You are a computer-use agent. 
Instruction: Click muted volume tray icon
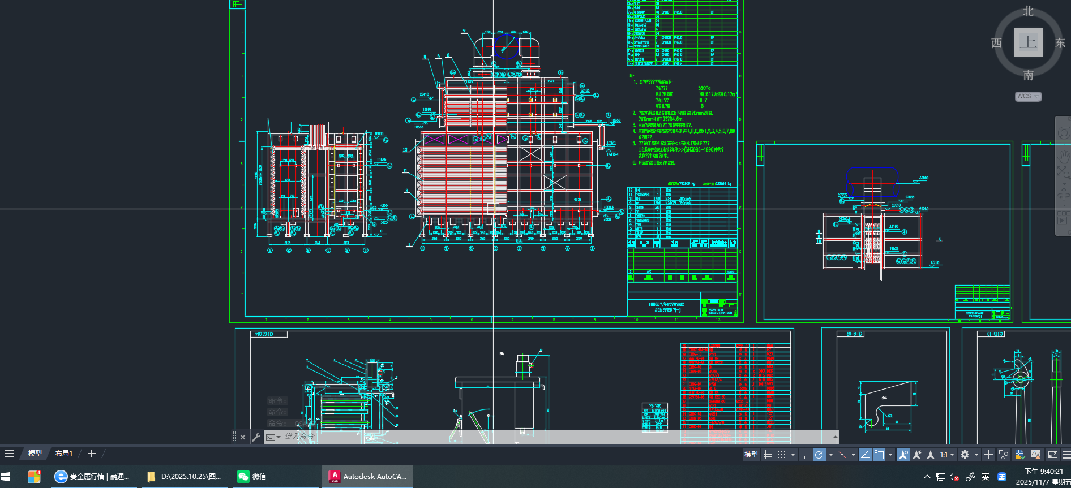tap(954, 477)
